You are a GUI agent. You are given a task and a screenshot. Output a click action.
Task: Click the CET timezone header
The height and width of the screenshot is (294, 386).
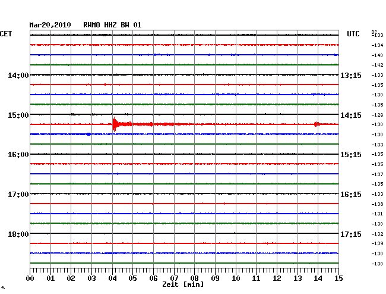click(x=6, y=34)
